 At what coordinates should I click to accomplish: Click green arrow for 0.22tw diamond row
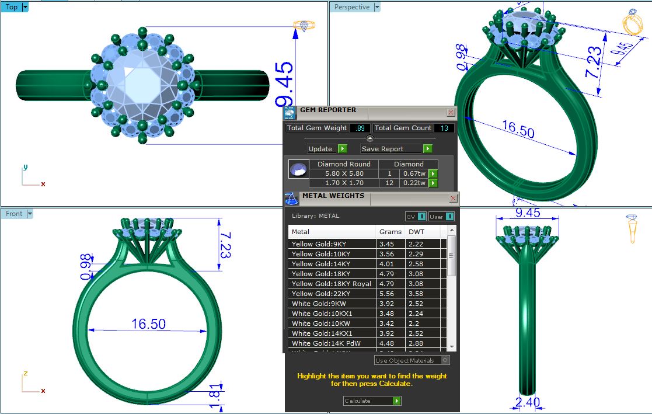point(433,183)
